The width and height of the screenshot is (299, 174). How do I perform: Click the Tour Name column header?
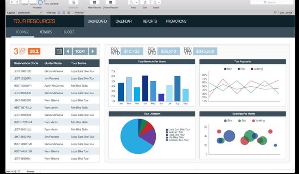[79, 63]
